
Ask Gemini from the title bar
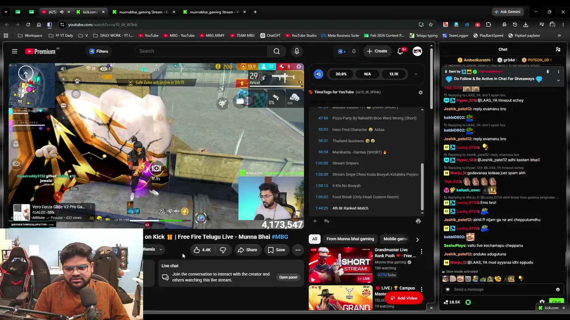click(507, 12)
